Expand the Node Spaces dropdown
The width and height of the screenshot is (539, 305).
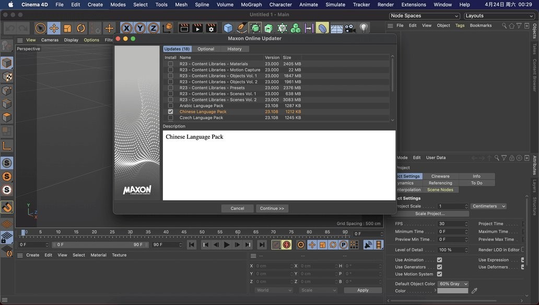[x=425, y=16]
